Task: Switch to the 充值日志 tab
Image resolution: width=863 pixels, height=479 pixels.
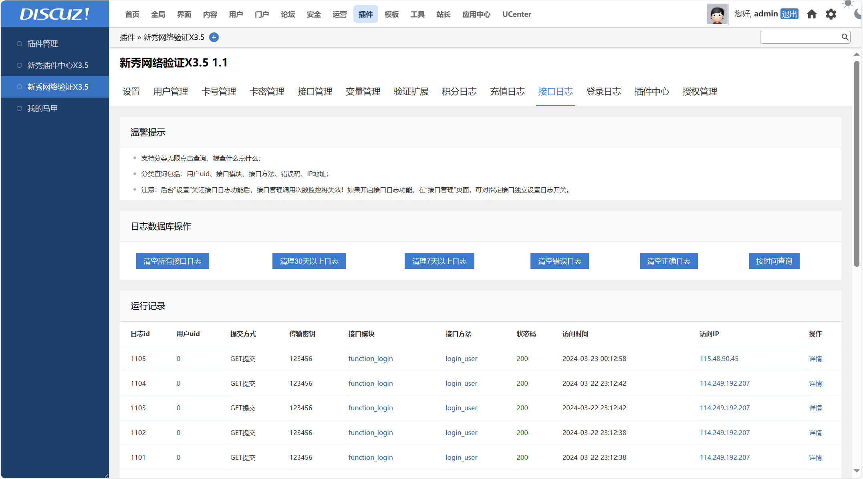Action: [507, 92]
